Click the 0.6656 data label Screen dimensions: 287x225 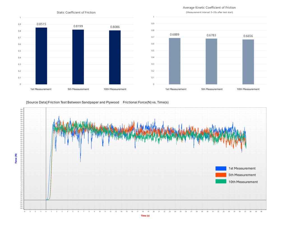[248, 36]
